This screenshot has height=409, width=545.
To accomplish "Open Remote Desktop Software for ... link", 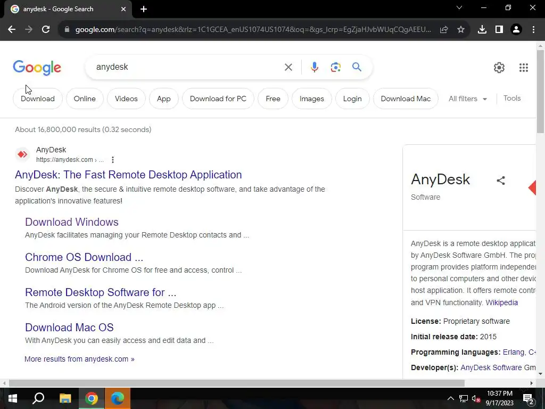I will [101, 292].
